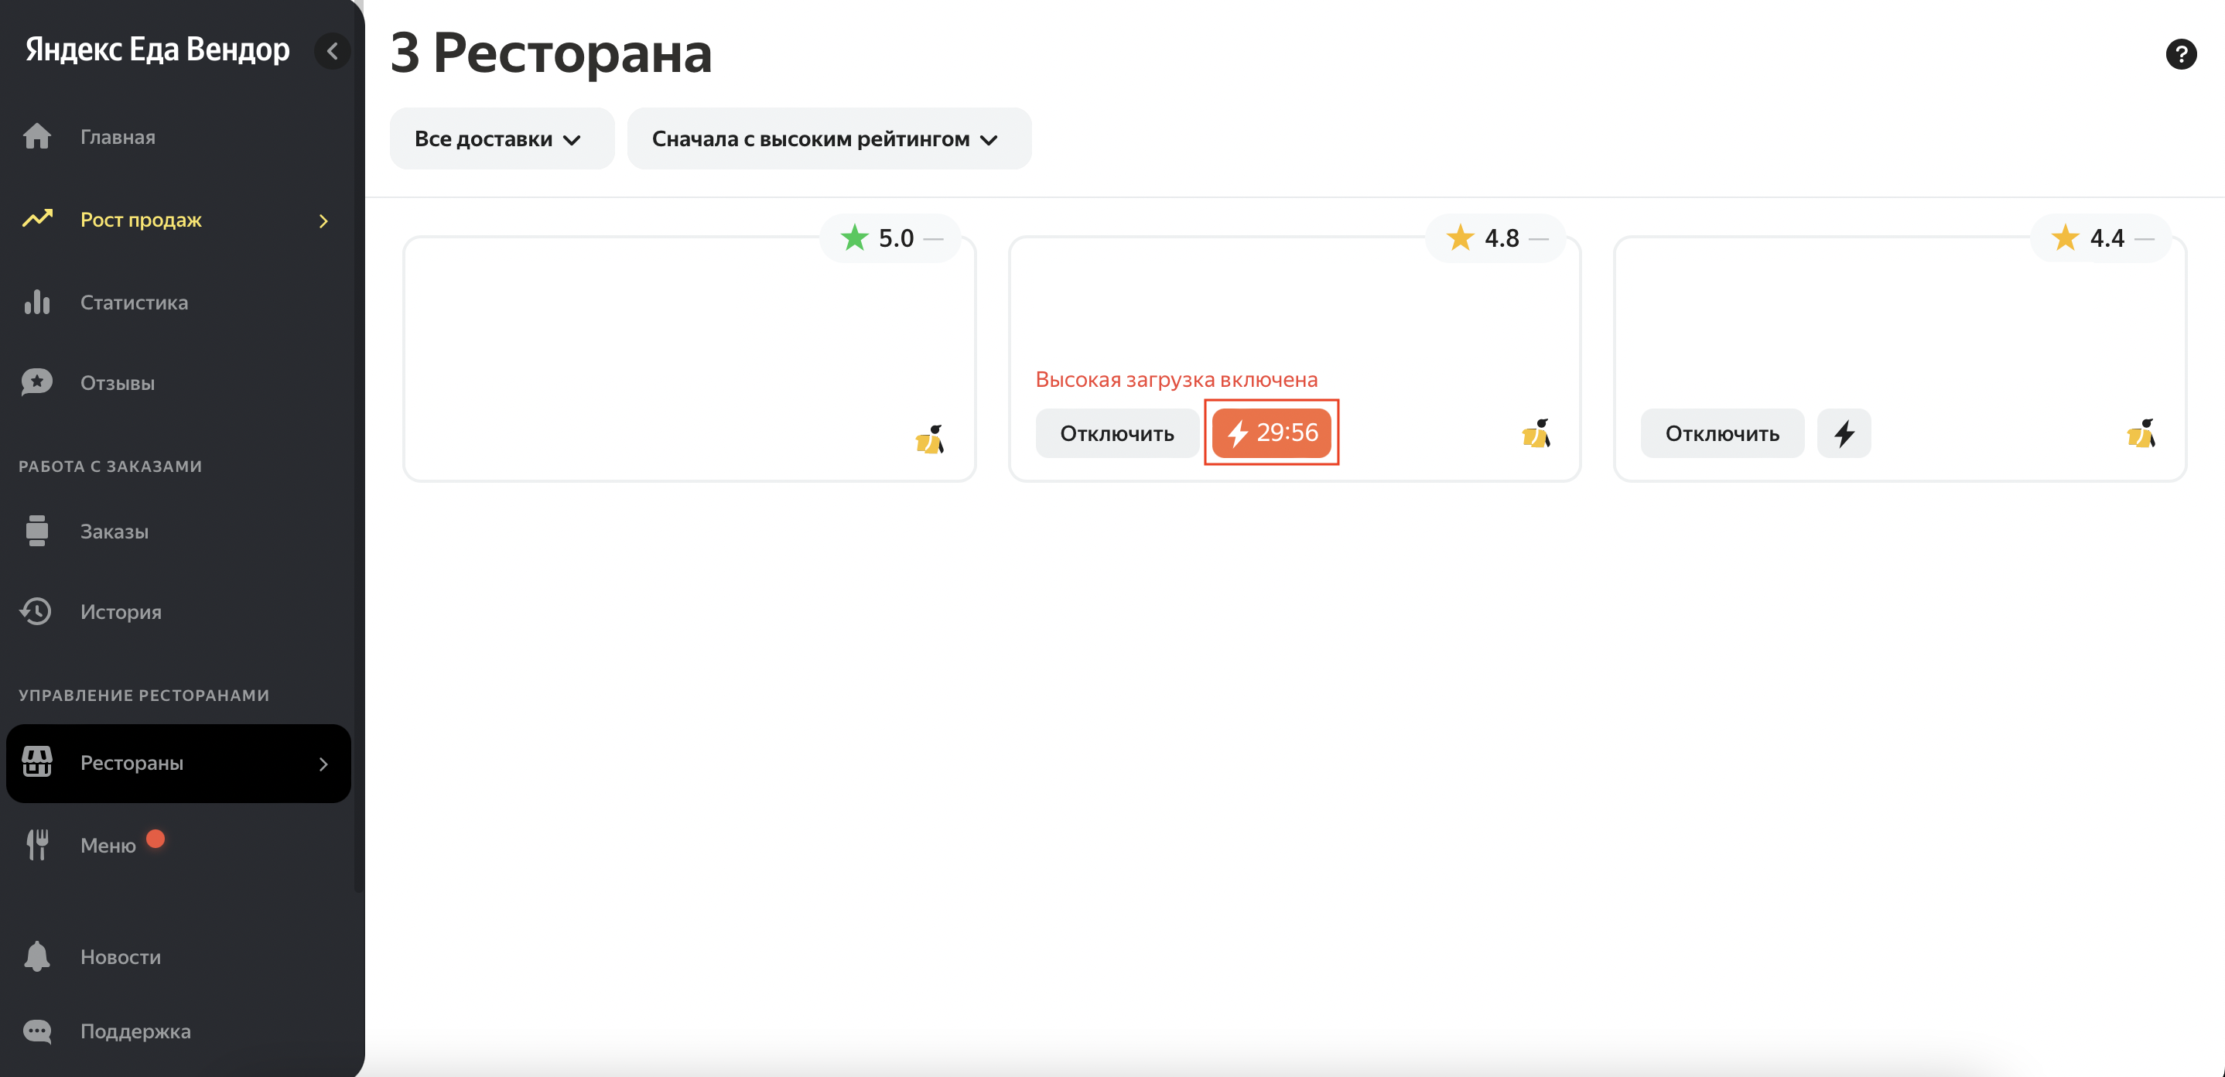This screenshot has width=2225, height=1077.
Task: Open Новости with the bell icon
Action: coord(120,956)
